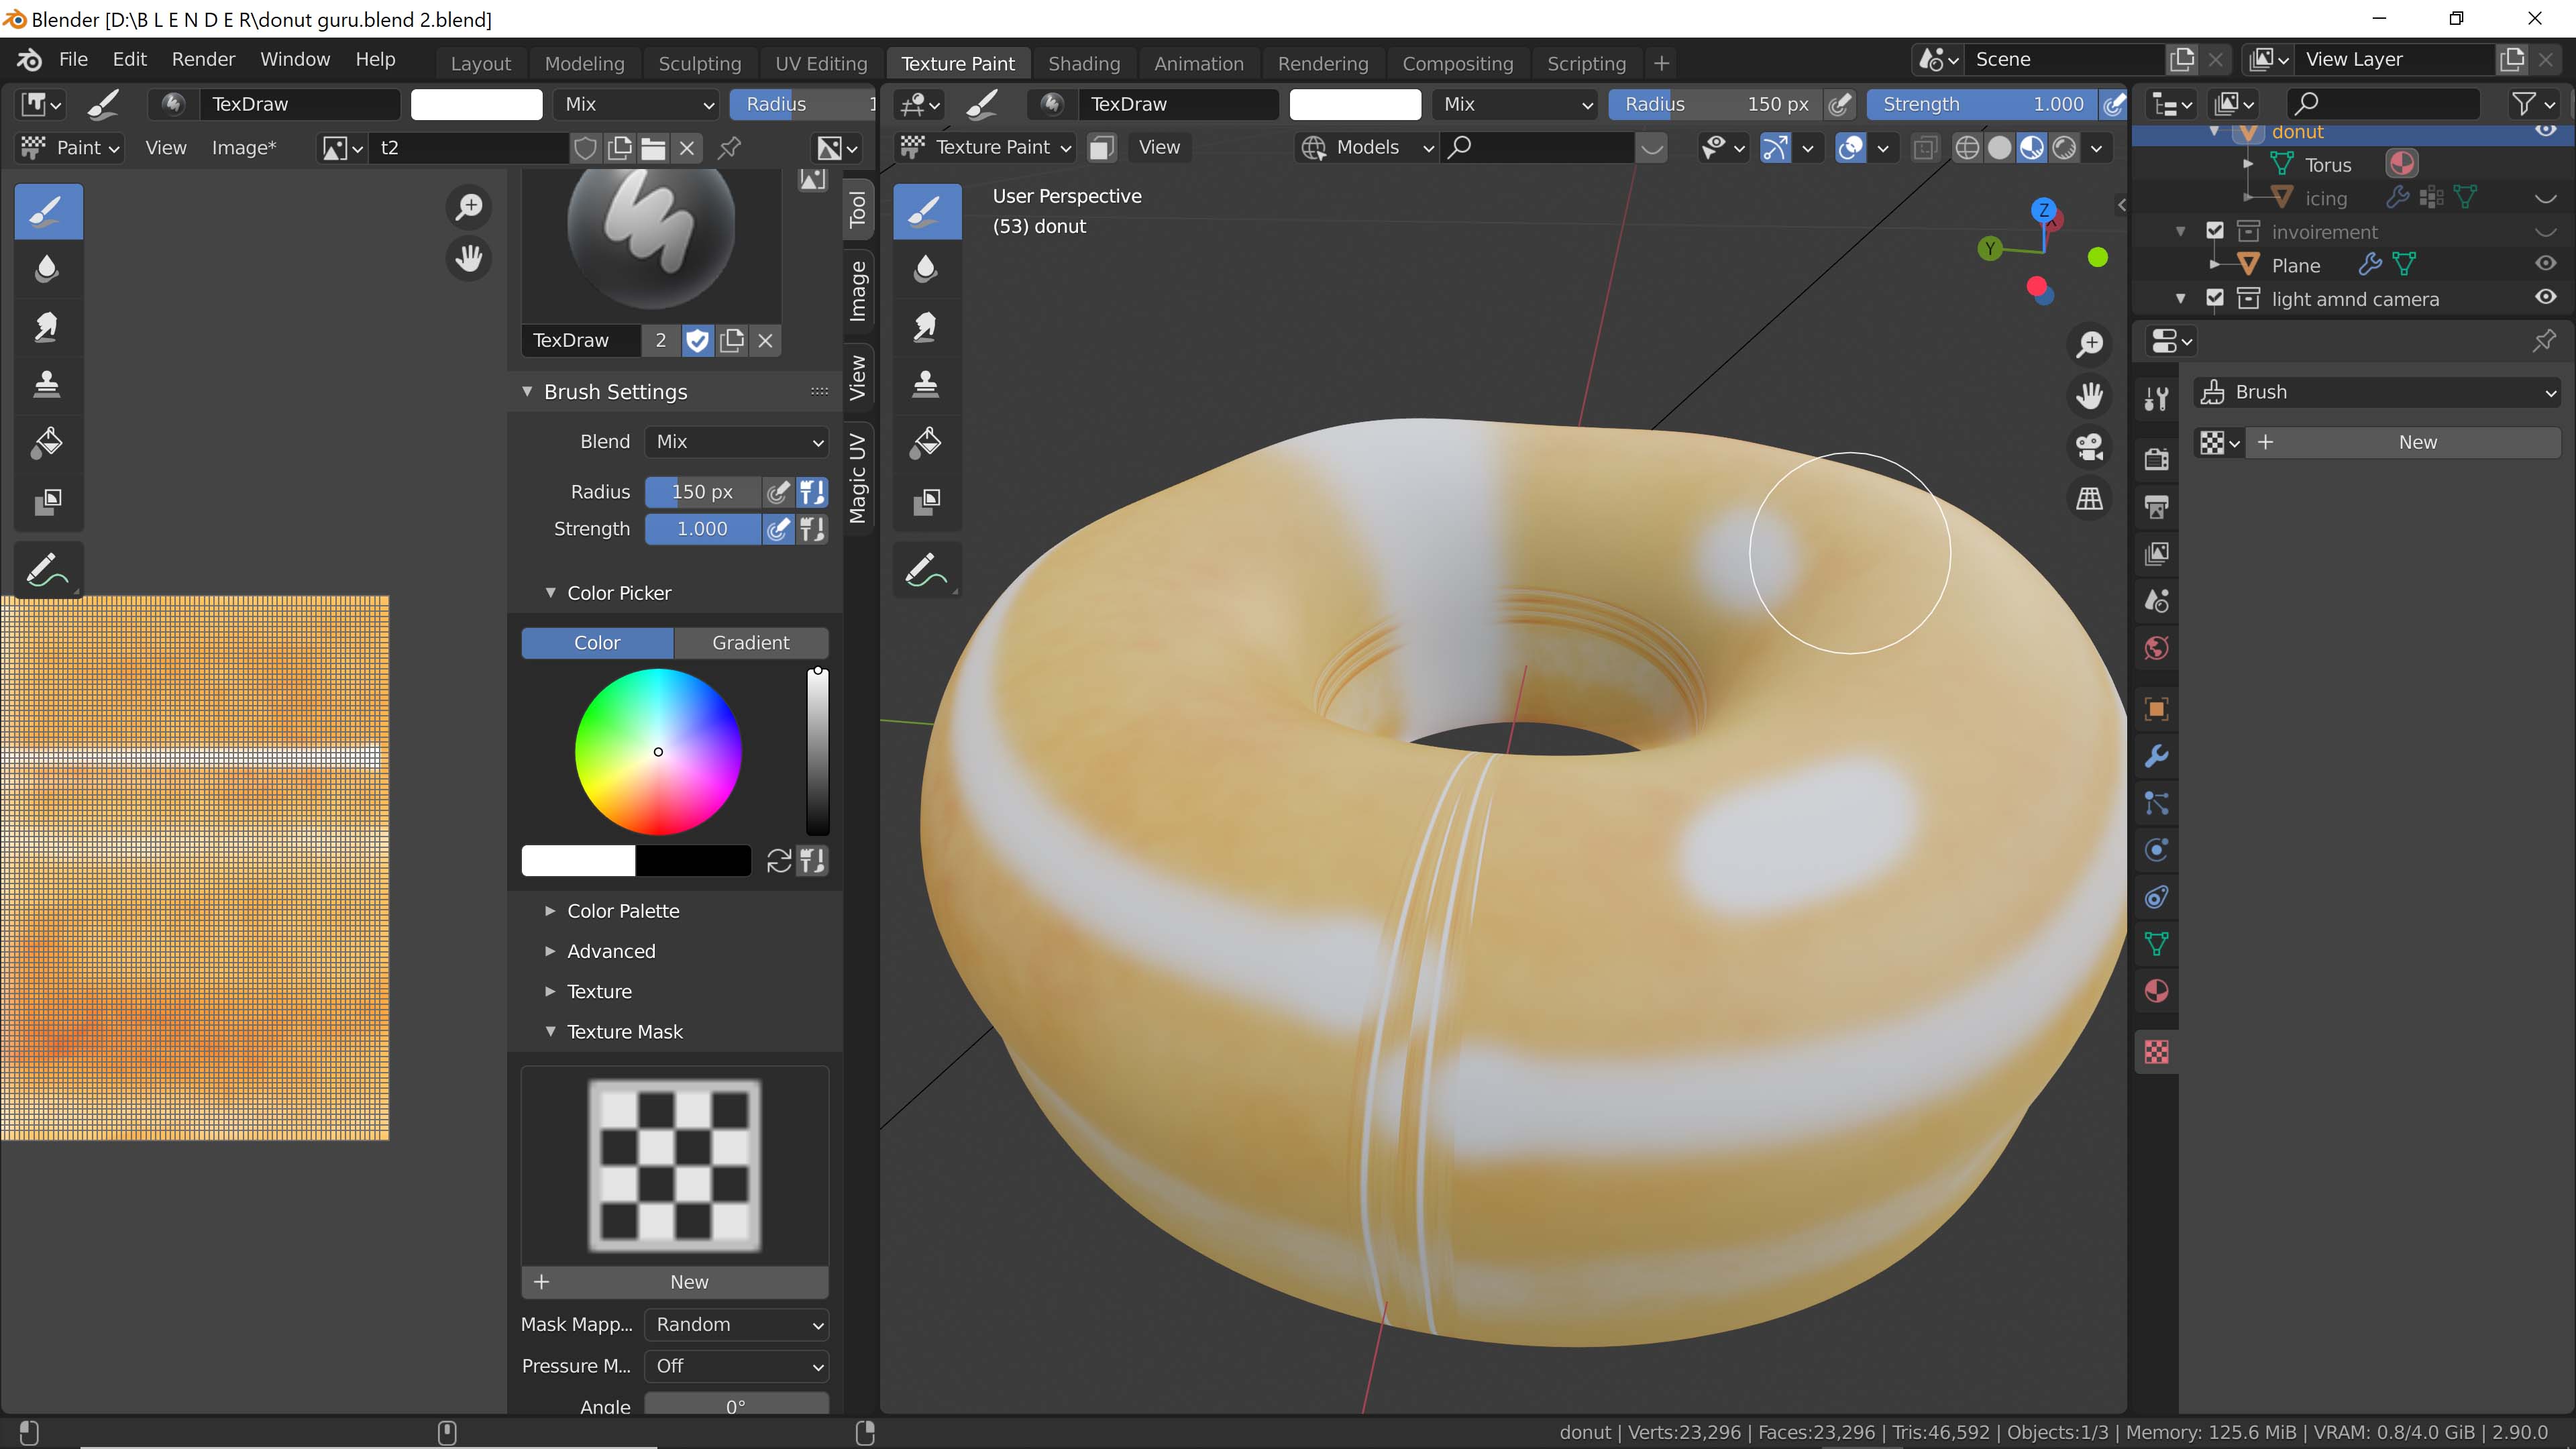Uncheck the invoirement collection checkbox
This screenshot has width=2576, height=1449.
click(2216, 231)
